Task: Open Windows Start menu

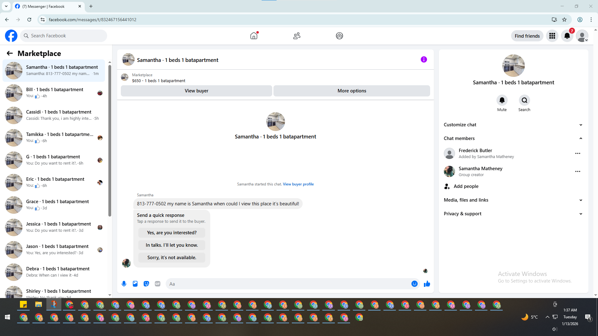Action: pos(7,317)
